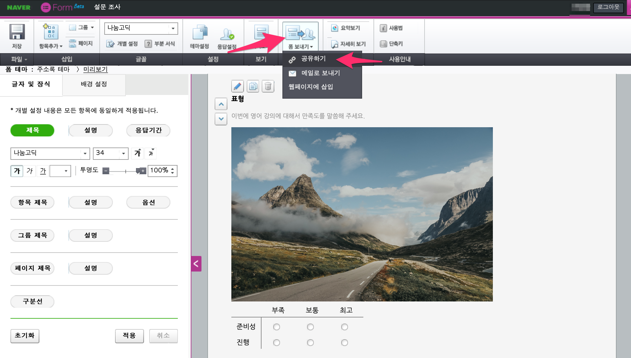Select 부족 radio for 진행 row
The image size is (631, 358).
(277, 342)
